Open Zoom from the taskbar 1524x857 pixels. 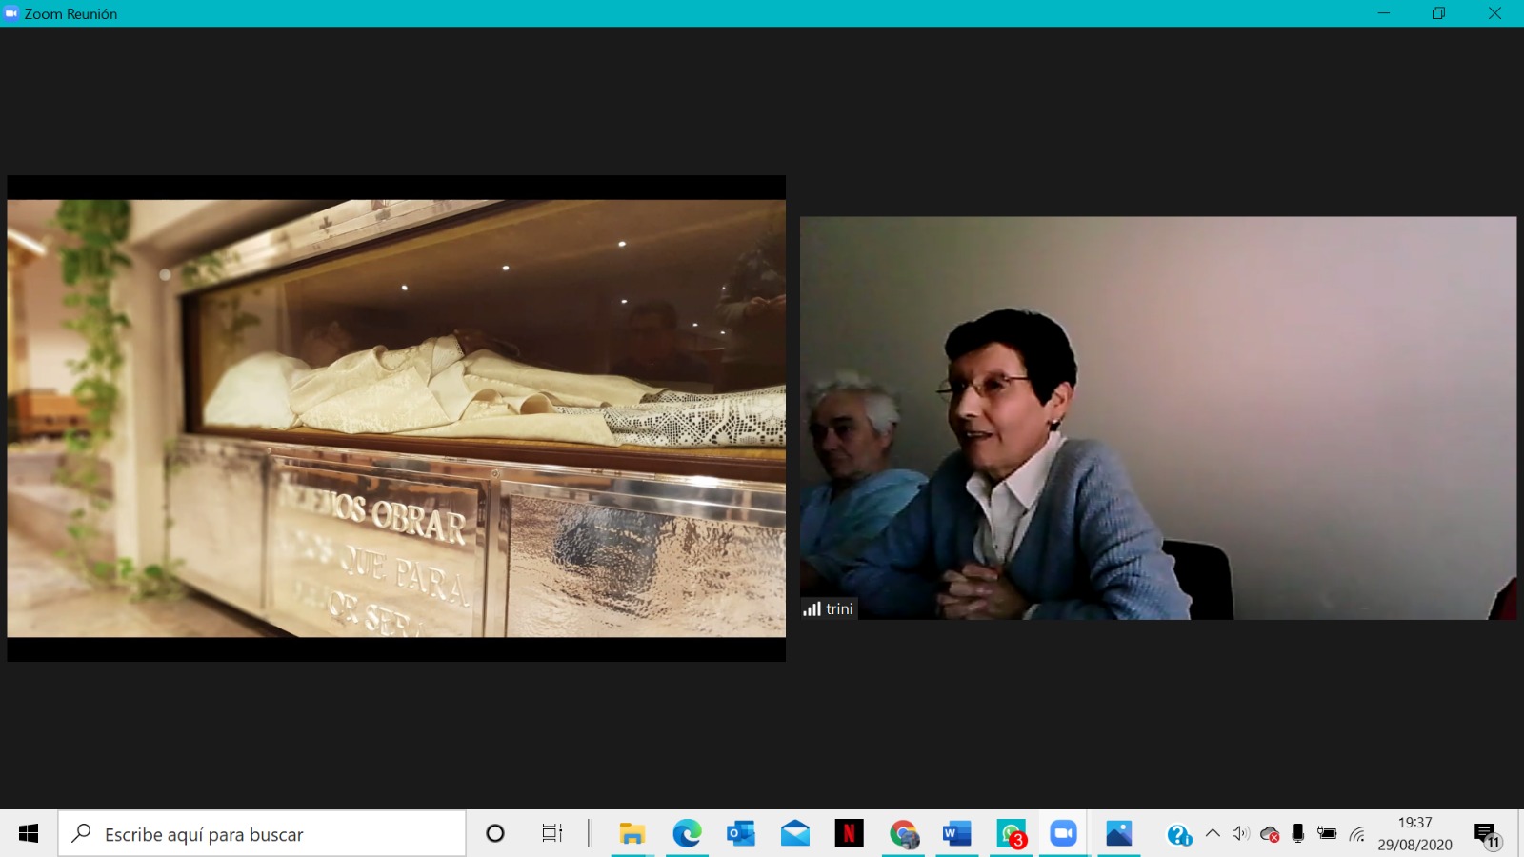point(1063,834)
